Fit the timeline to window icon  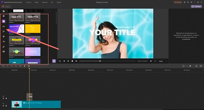[201, 66]
